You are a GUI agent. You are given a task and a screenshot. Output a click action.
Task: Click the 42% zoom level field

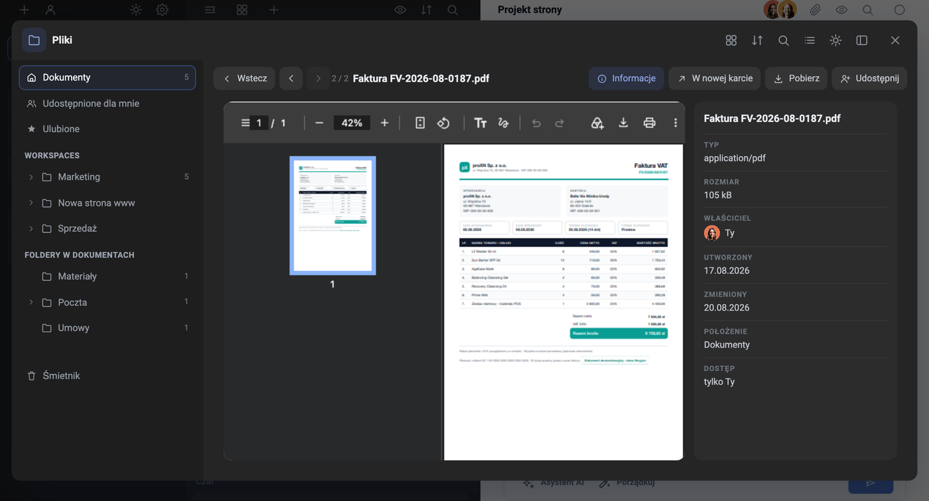[352, 123]
